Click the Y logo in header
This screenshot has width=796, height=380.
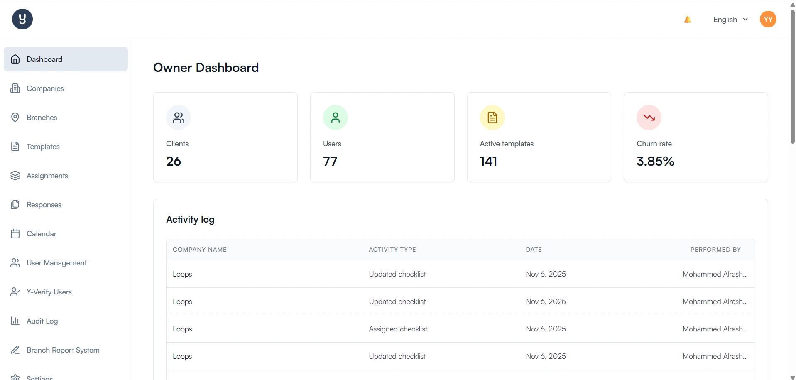(x=22, y=19)
